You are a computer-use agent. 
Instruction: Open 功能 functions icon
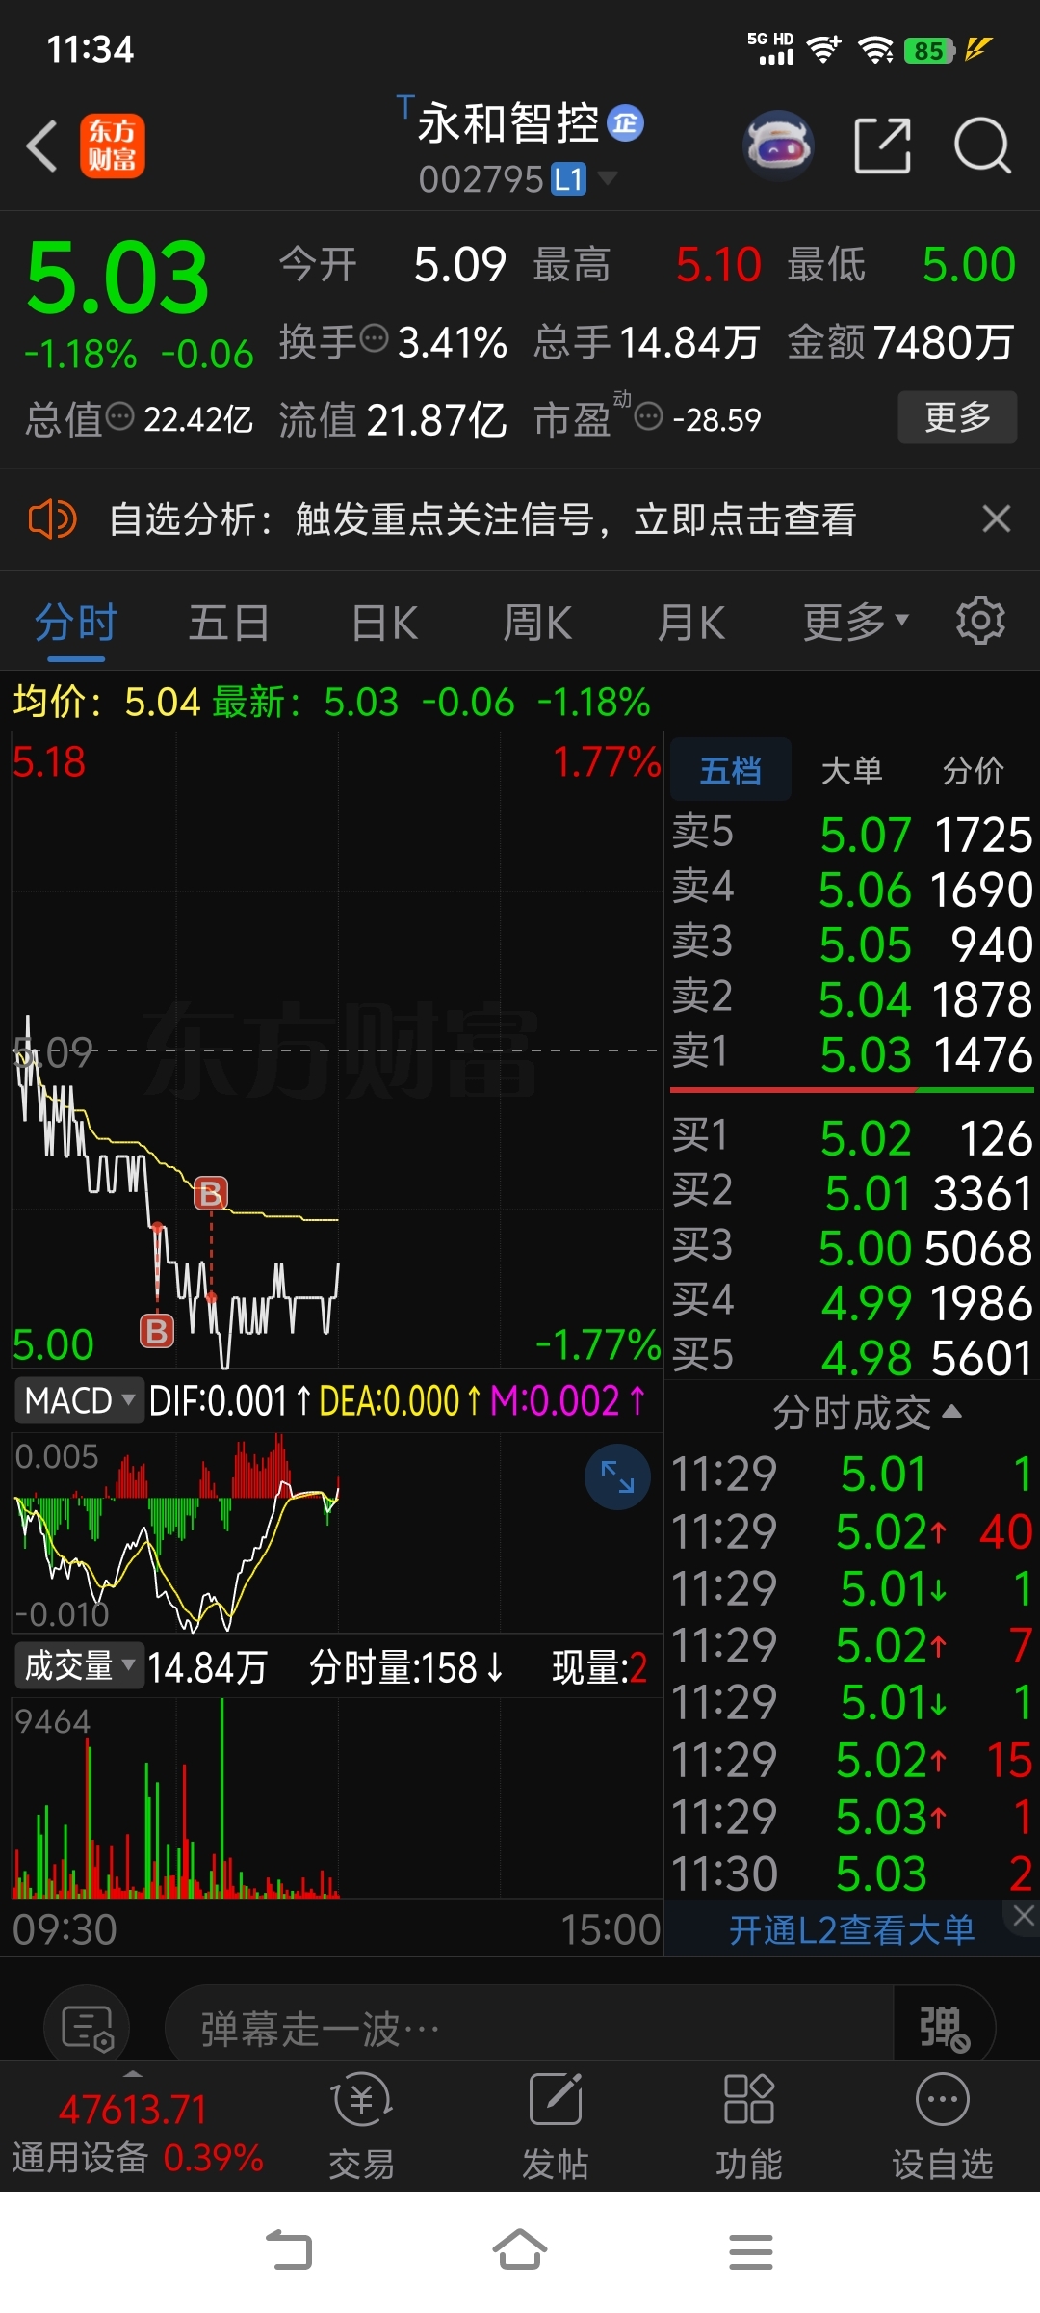pos(749,2126)
